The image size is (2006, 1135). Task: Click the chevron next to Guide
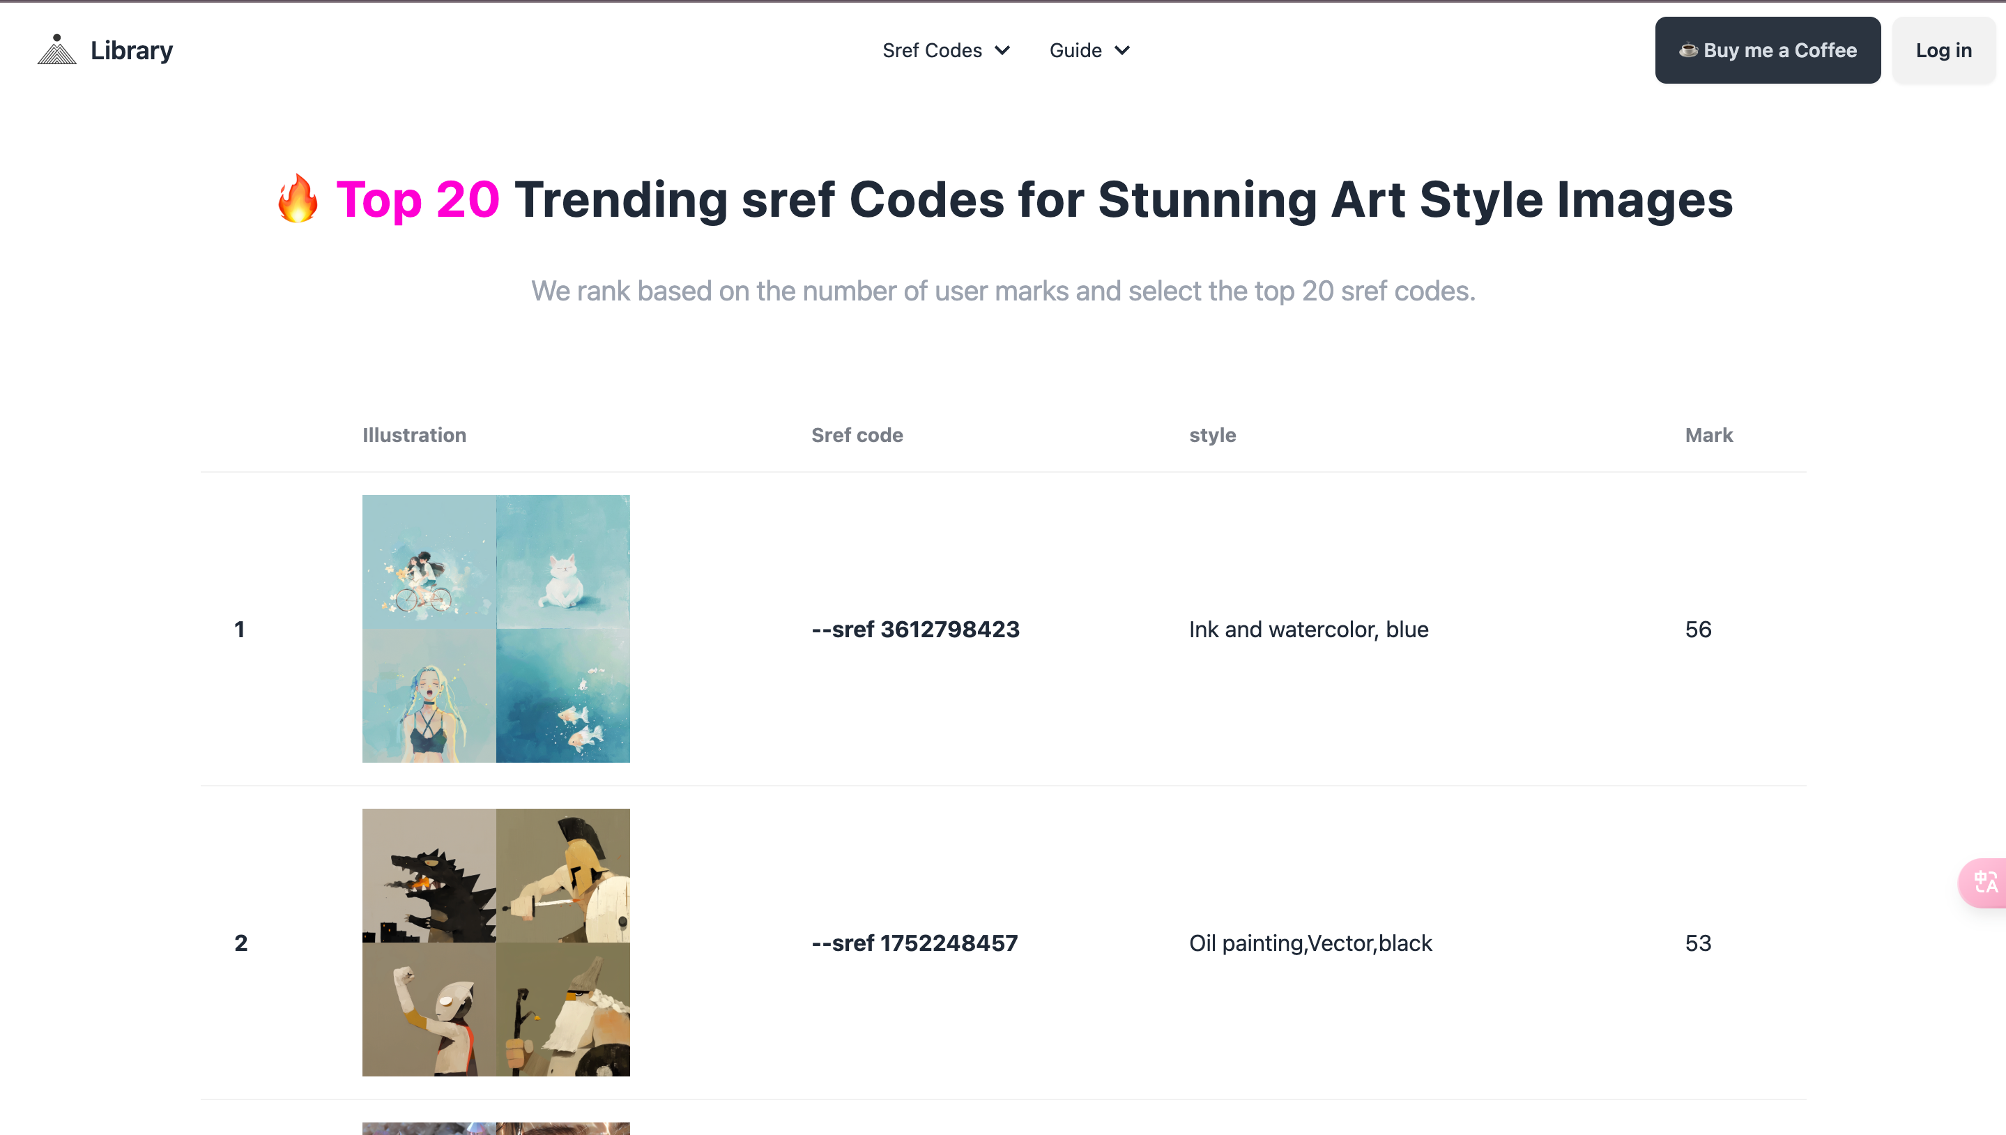[x=1121, y=50]
